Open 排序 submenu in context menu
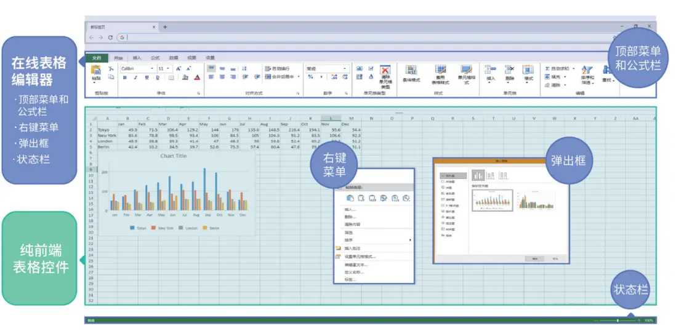Viewport: 676px width, 334px height. click(374, 240)
